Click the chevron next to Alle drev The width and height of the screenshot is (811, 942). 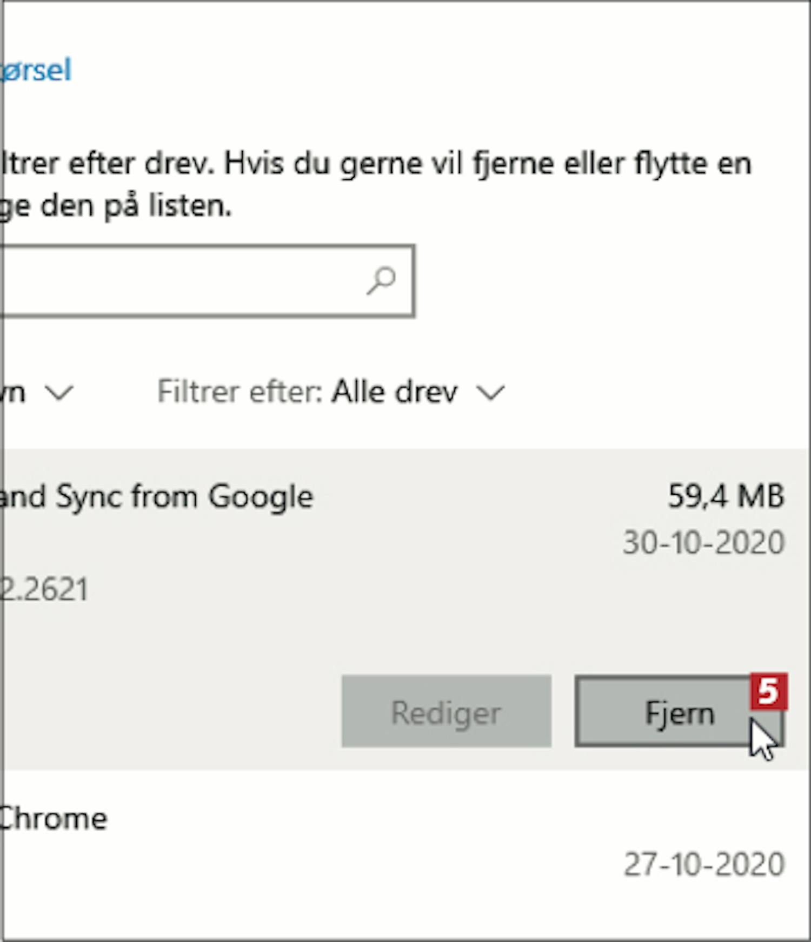tap(490, 393)
